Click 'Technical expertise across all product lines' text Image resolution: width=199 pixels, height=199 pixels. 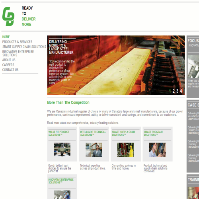(x=93, y=167)
